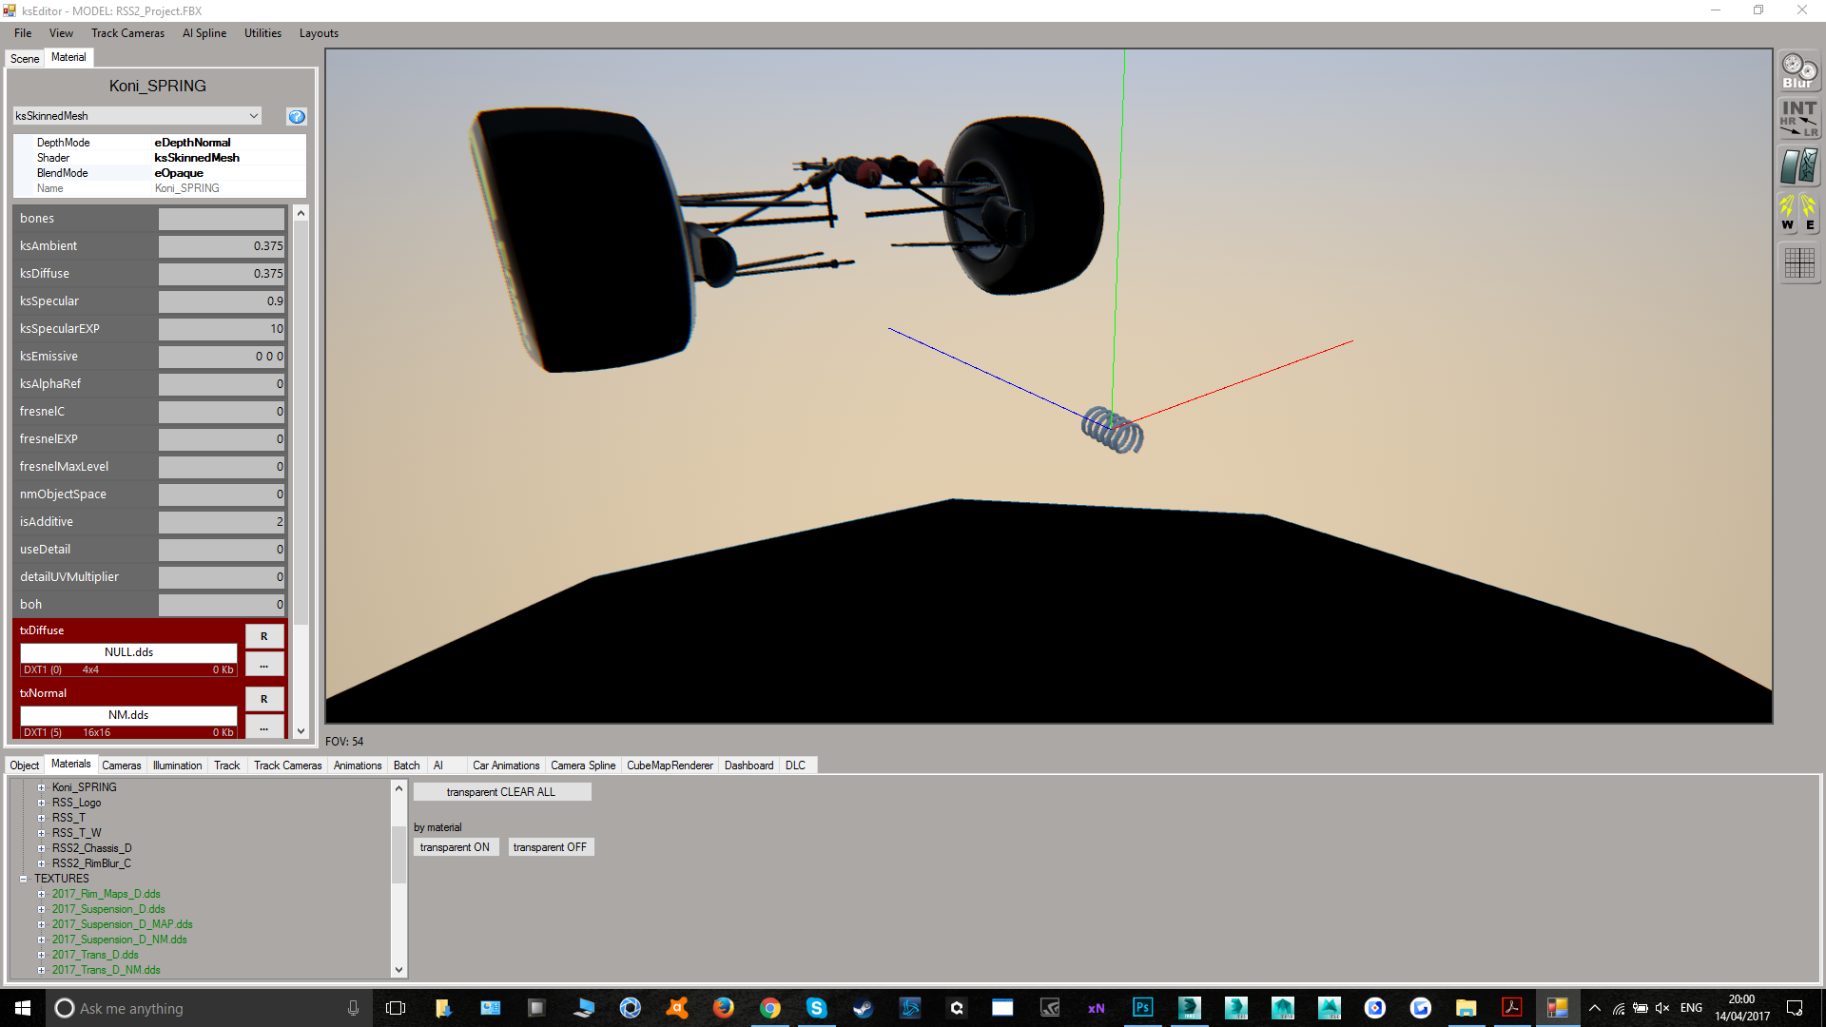The height and width of the screenshot is (1027, 1826).
Task: Click transparent CLEAR ALL button
Action: 502,792
